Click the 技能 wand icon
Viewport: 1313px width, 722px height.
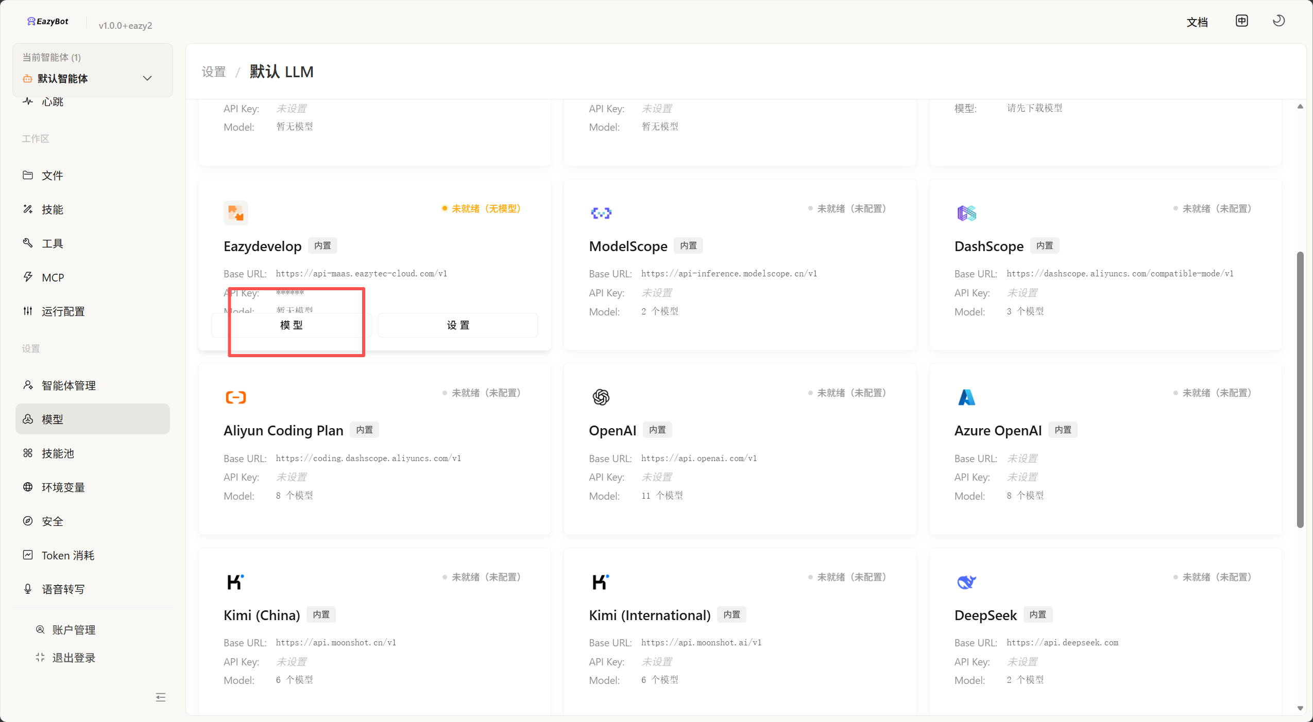(x=28, y=209)
